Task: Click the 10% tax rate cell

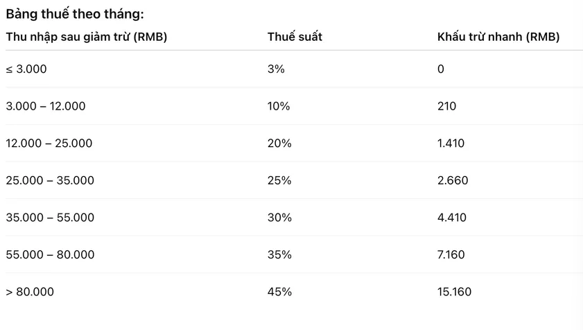Action: (x=279, y=106)
